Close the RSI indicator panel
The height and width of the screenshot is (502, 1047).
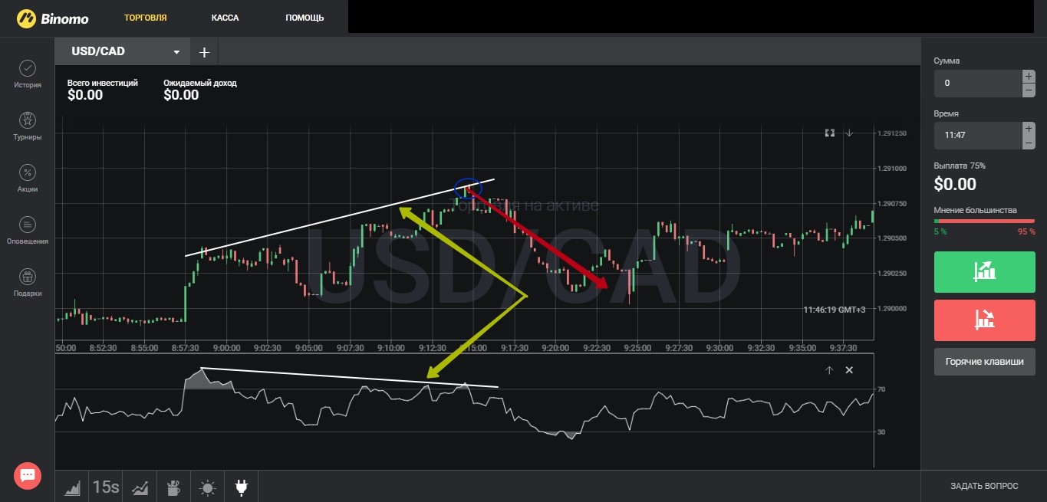(849, 370)
